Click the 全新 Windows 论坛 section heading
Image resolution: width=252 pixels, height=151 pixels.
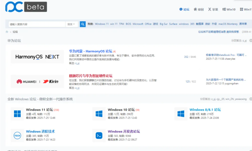(x=40, y=99)
